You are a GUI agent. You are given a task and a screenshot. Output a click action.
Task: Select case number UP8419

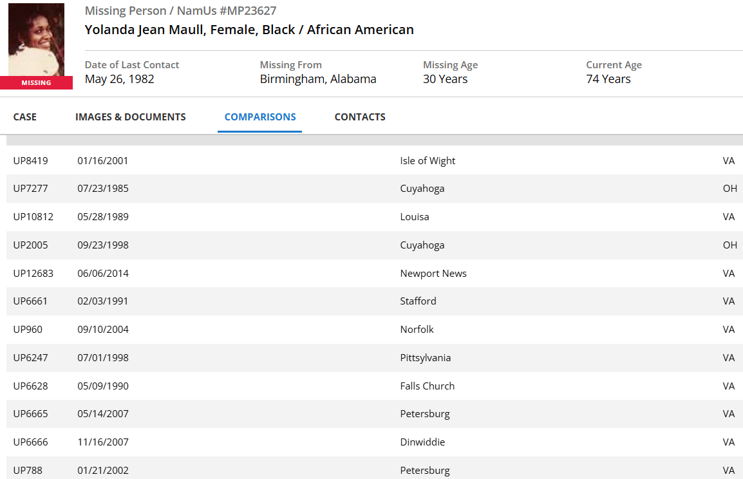point(30,160)
